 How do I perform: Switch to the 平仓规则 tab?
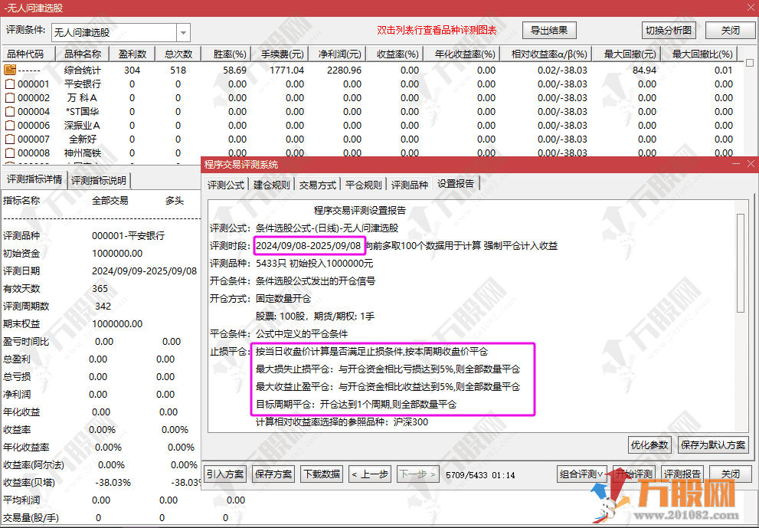[364, 185]
